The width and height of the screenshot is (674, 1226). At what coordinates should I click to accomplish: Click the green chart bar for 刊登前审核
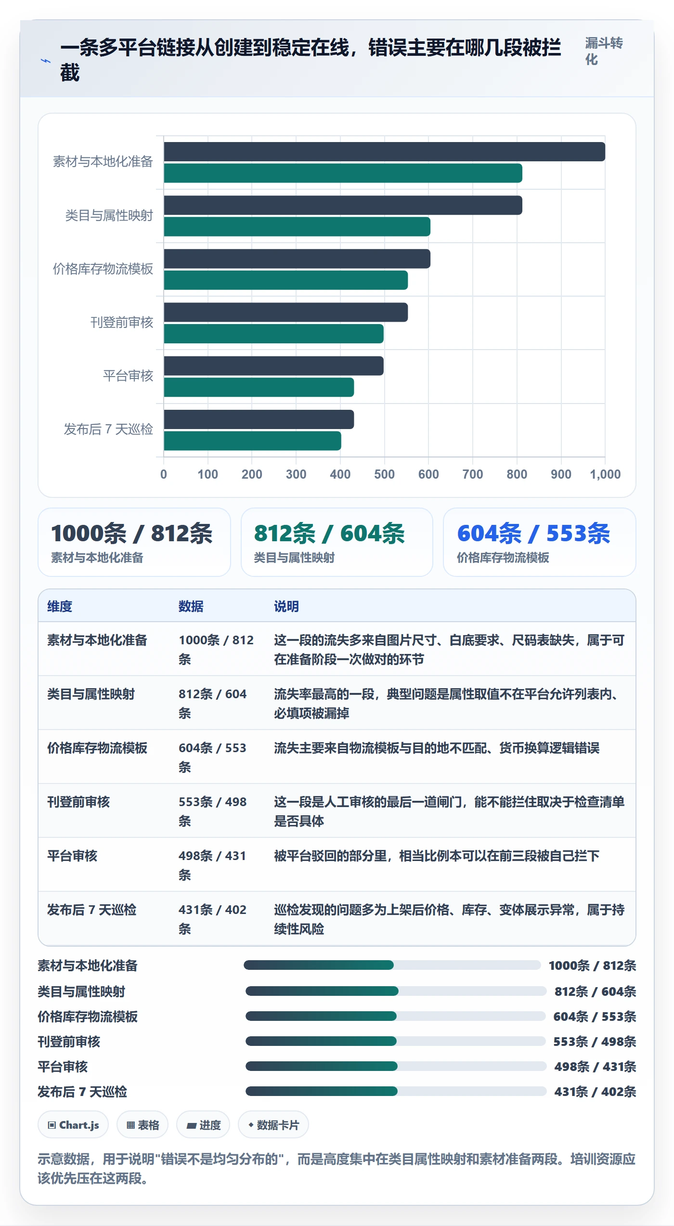pos(273,334)
